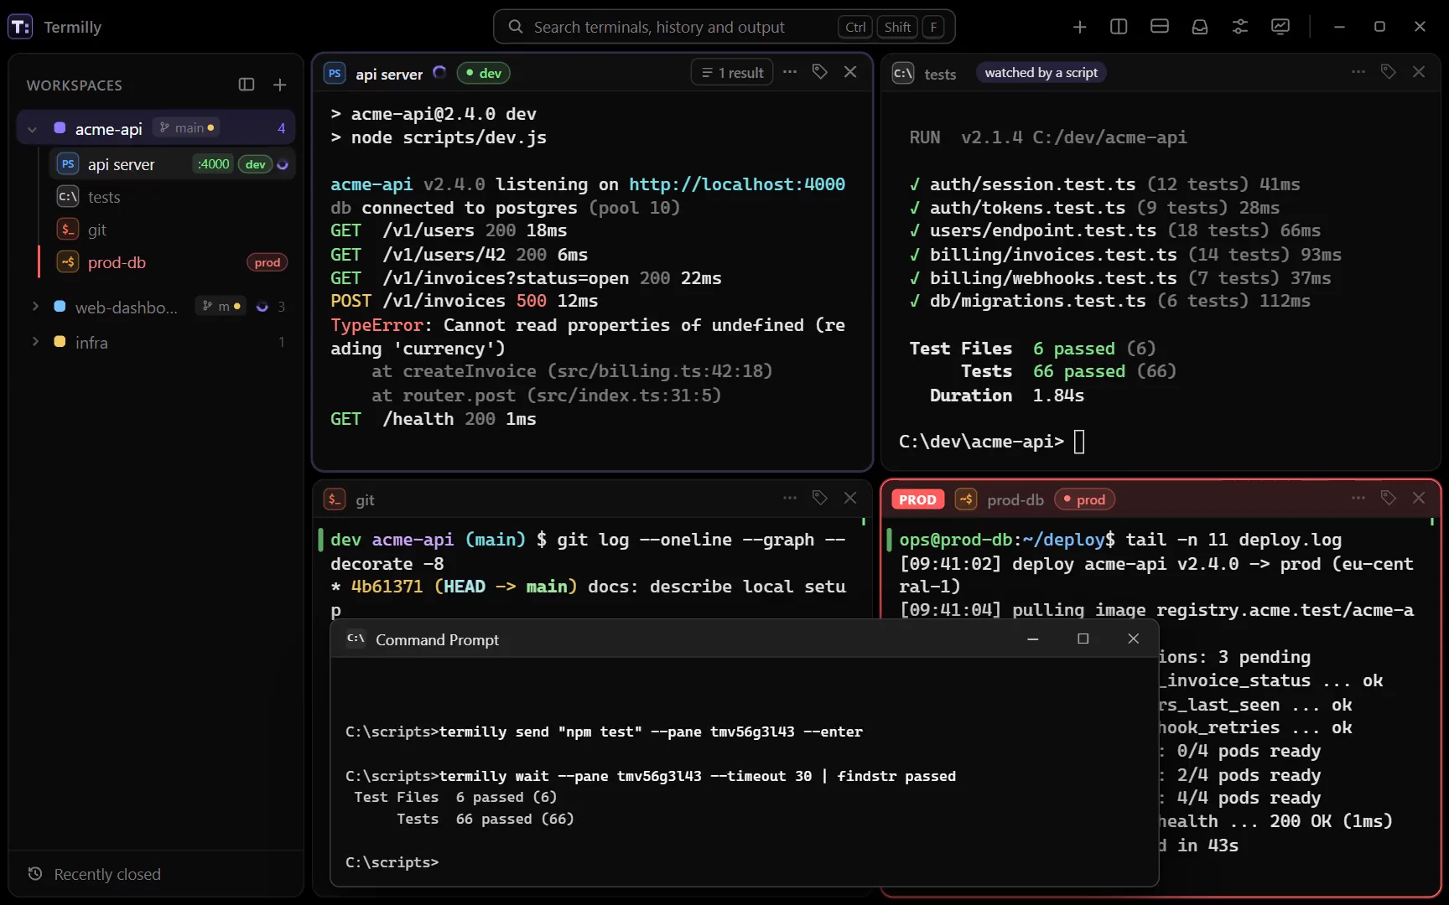Close the git pane
This screenshot has width=1449, height=905.
point(850,498)
